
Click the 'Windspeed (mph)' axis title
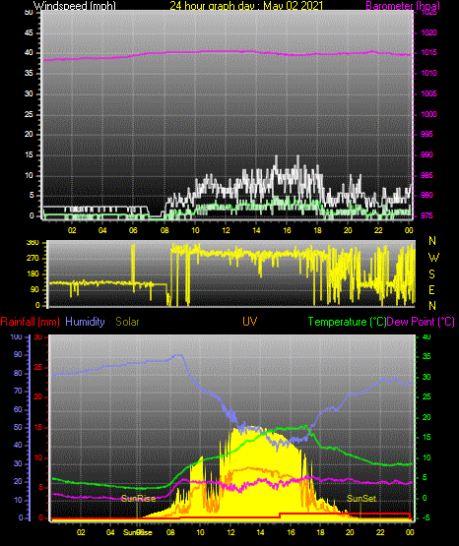coord(75,6)
